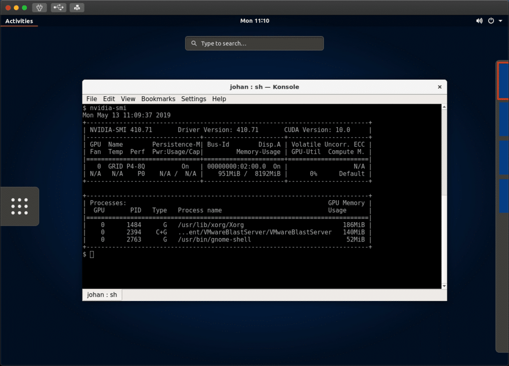The height and width of the screenshot is (366, 509).
Task: Click the power icon in top bar
Action: click(491, 21)
